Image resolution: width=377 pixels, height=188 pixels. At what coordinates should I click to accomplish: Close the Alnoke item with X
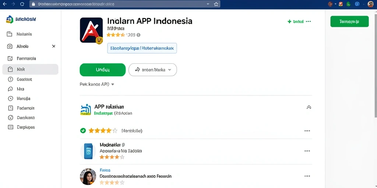54,46
